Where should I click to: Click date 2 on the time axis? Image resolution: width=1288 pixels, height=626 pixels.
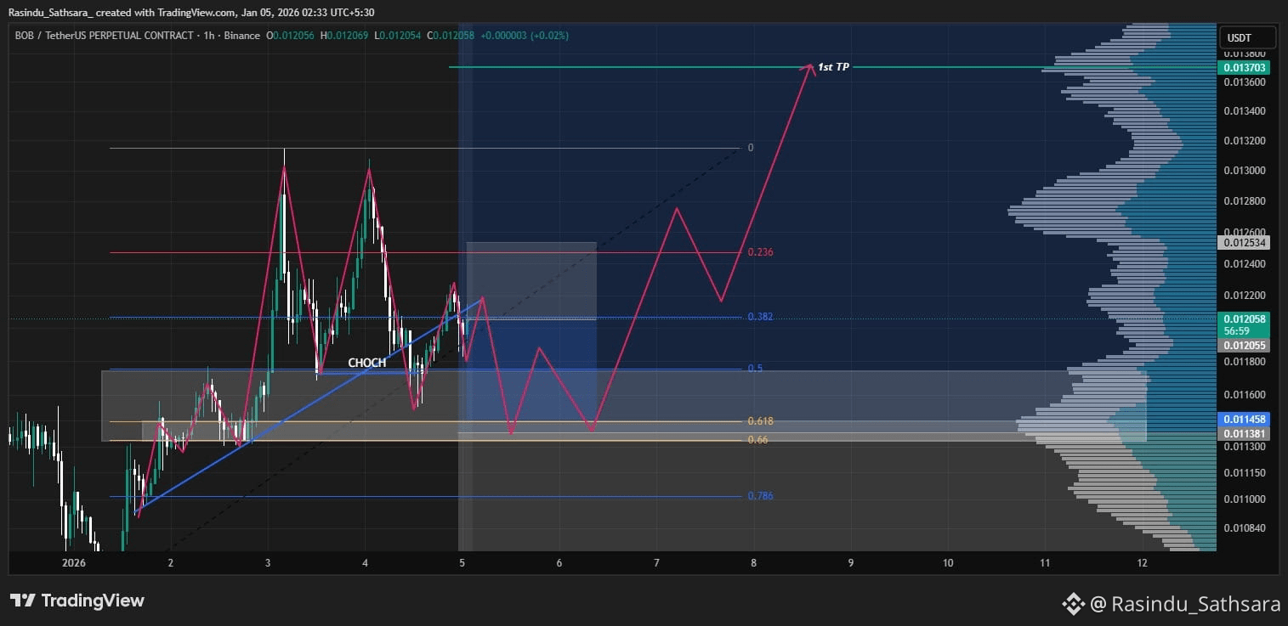point(171,563)
